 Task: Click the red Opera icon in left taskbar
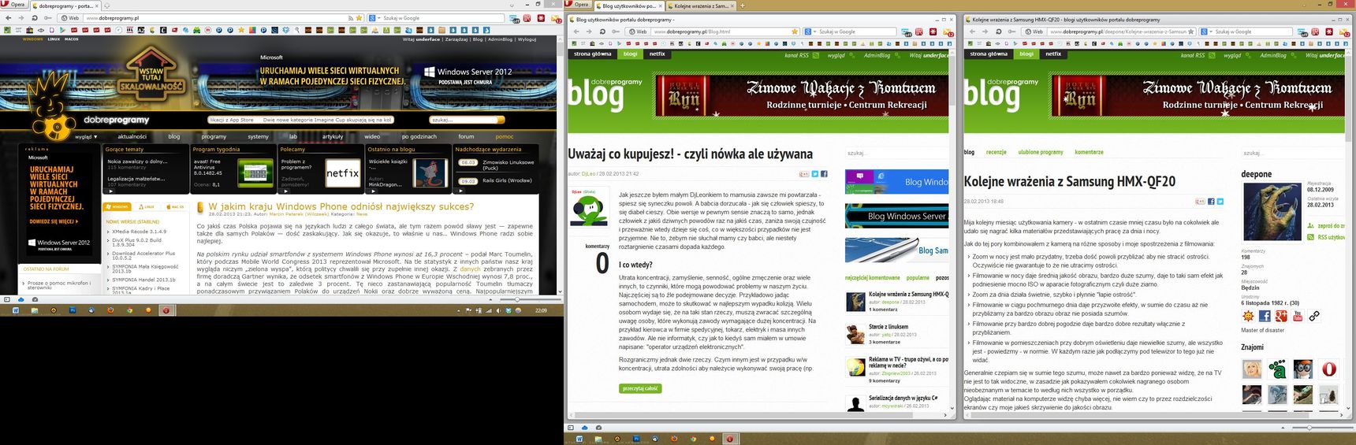(x=166, y=310)
